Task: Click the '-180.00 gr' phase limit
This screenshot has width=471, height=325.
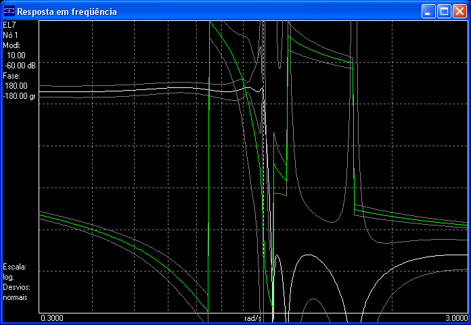Action: pyautogui.click(x=19, y=96)
